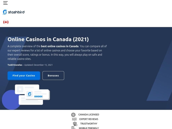Screen dimensions: 172x129
Task: Click the purple circle in hero graphic
Action: click(x=10, y=100)
